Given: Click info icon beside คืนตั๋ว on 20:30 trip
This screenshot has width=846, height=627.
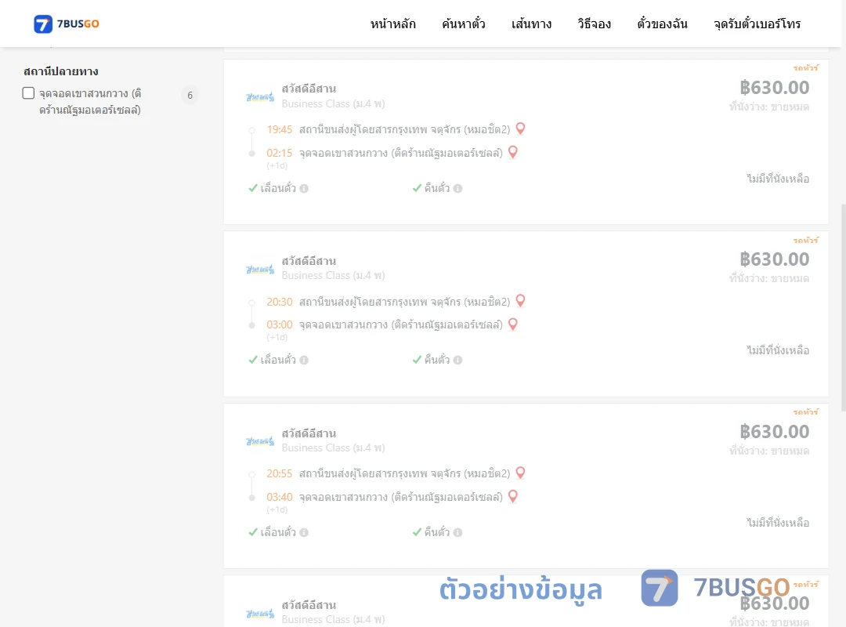Looking at the screenshot, I should tap(457, 361).
